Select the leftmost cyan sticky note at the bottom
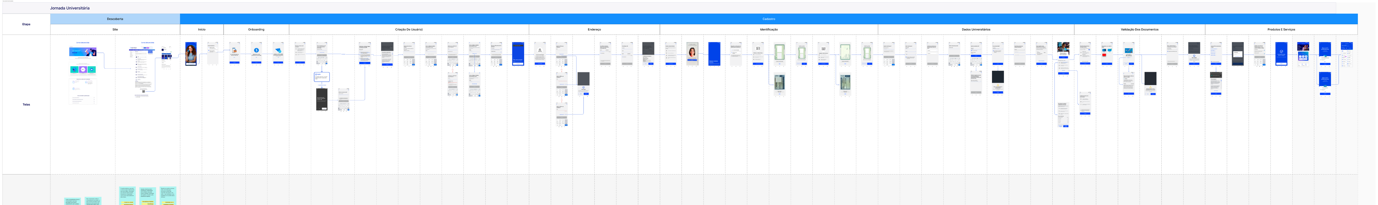Screen dimensions: 1378x205 click(x=72, y=201)
